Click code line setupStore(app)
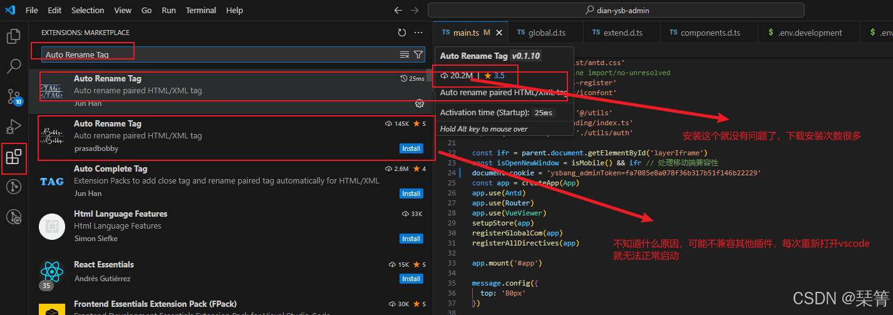This screenshot has width=893, height=315. [503, 223]
